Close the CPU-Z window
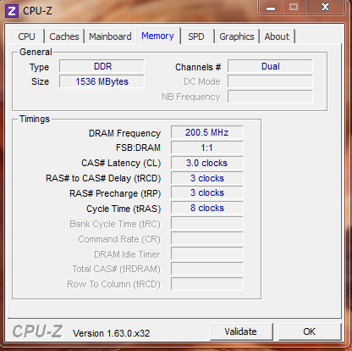This screenshot has width=352, height=351. pos(326,7)
